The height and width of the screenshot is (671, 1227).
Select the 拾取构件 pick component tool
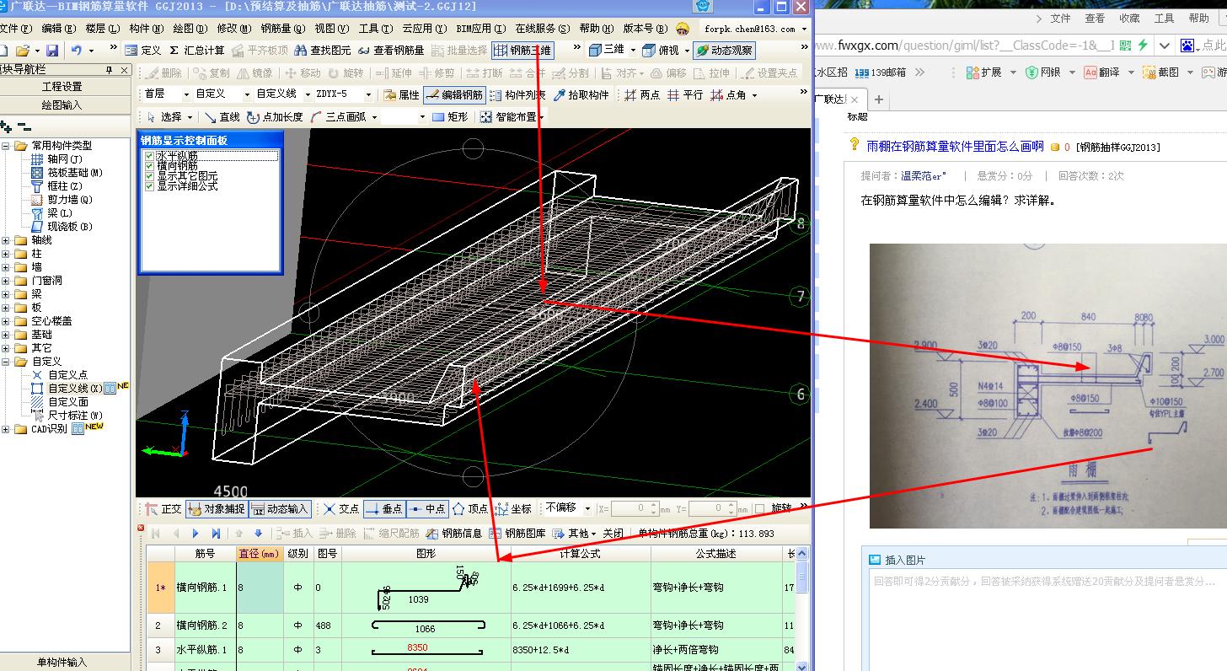pos(581,95)
